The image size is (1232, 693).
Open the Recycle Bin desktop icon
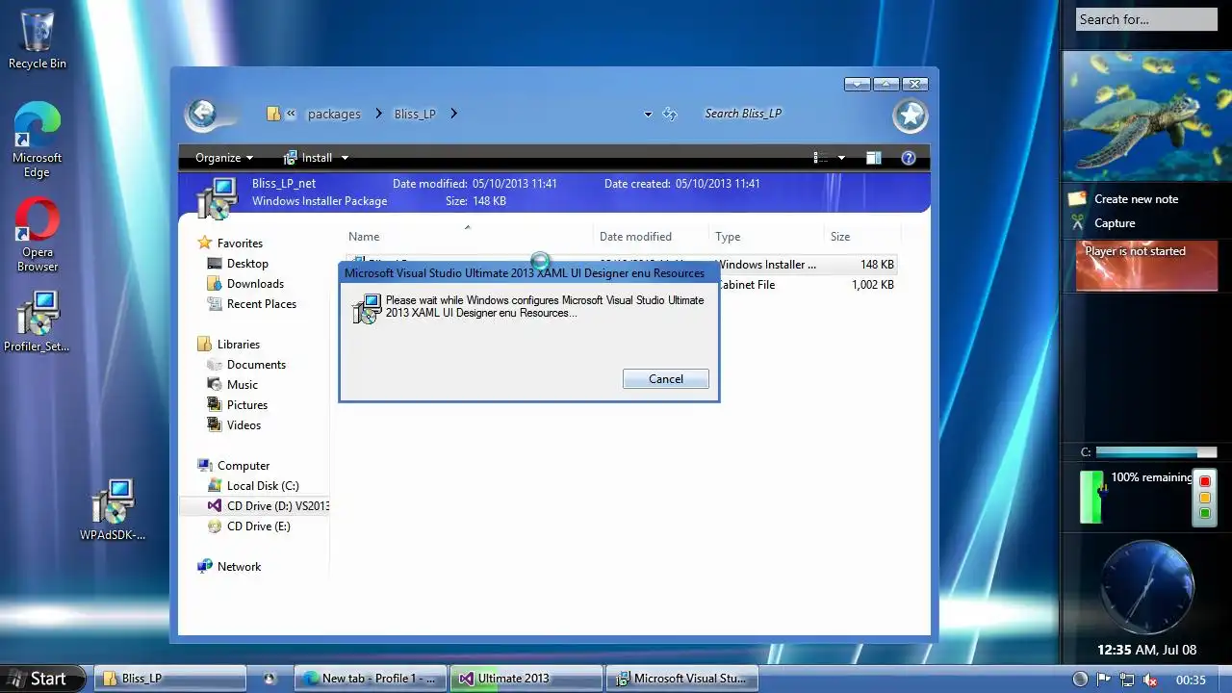(x=37, y=39)
